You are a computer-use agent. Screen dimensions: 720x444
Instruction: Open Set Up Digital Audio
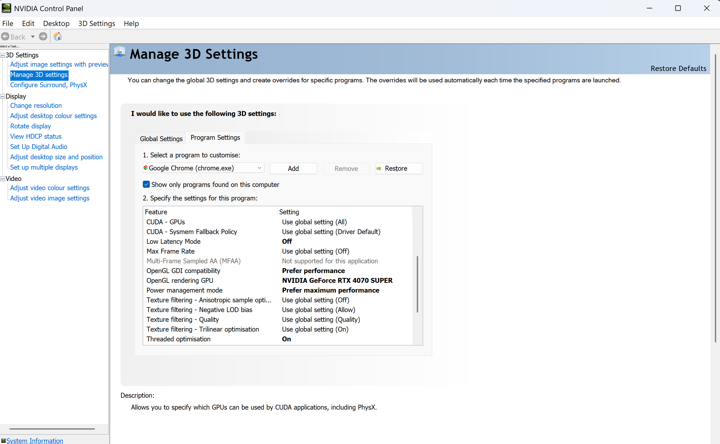(39, 147)
